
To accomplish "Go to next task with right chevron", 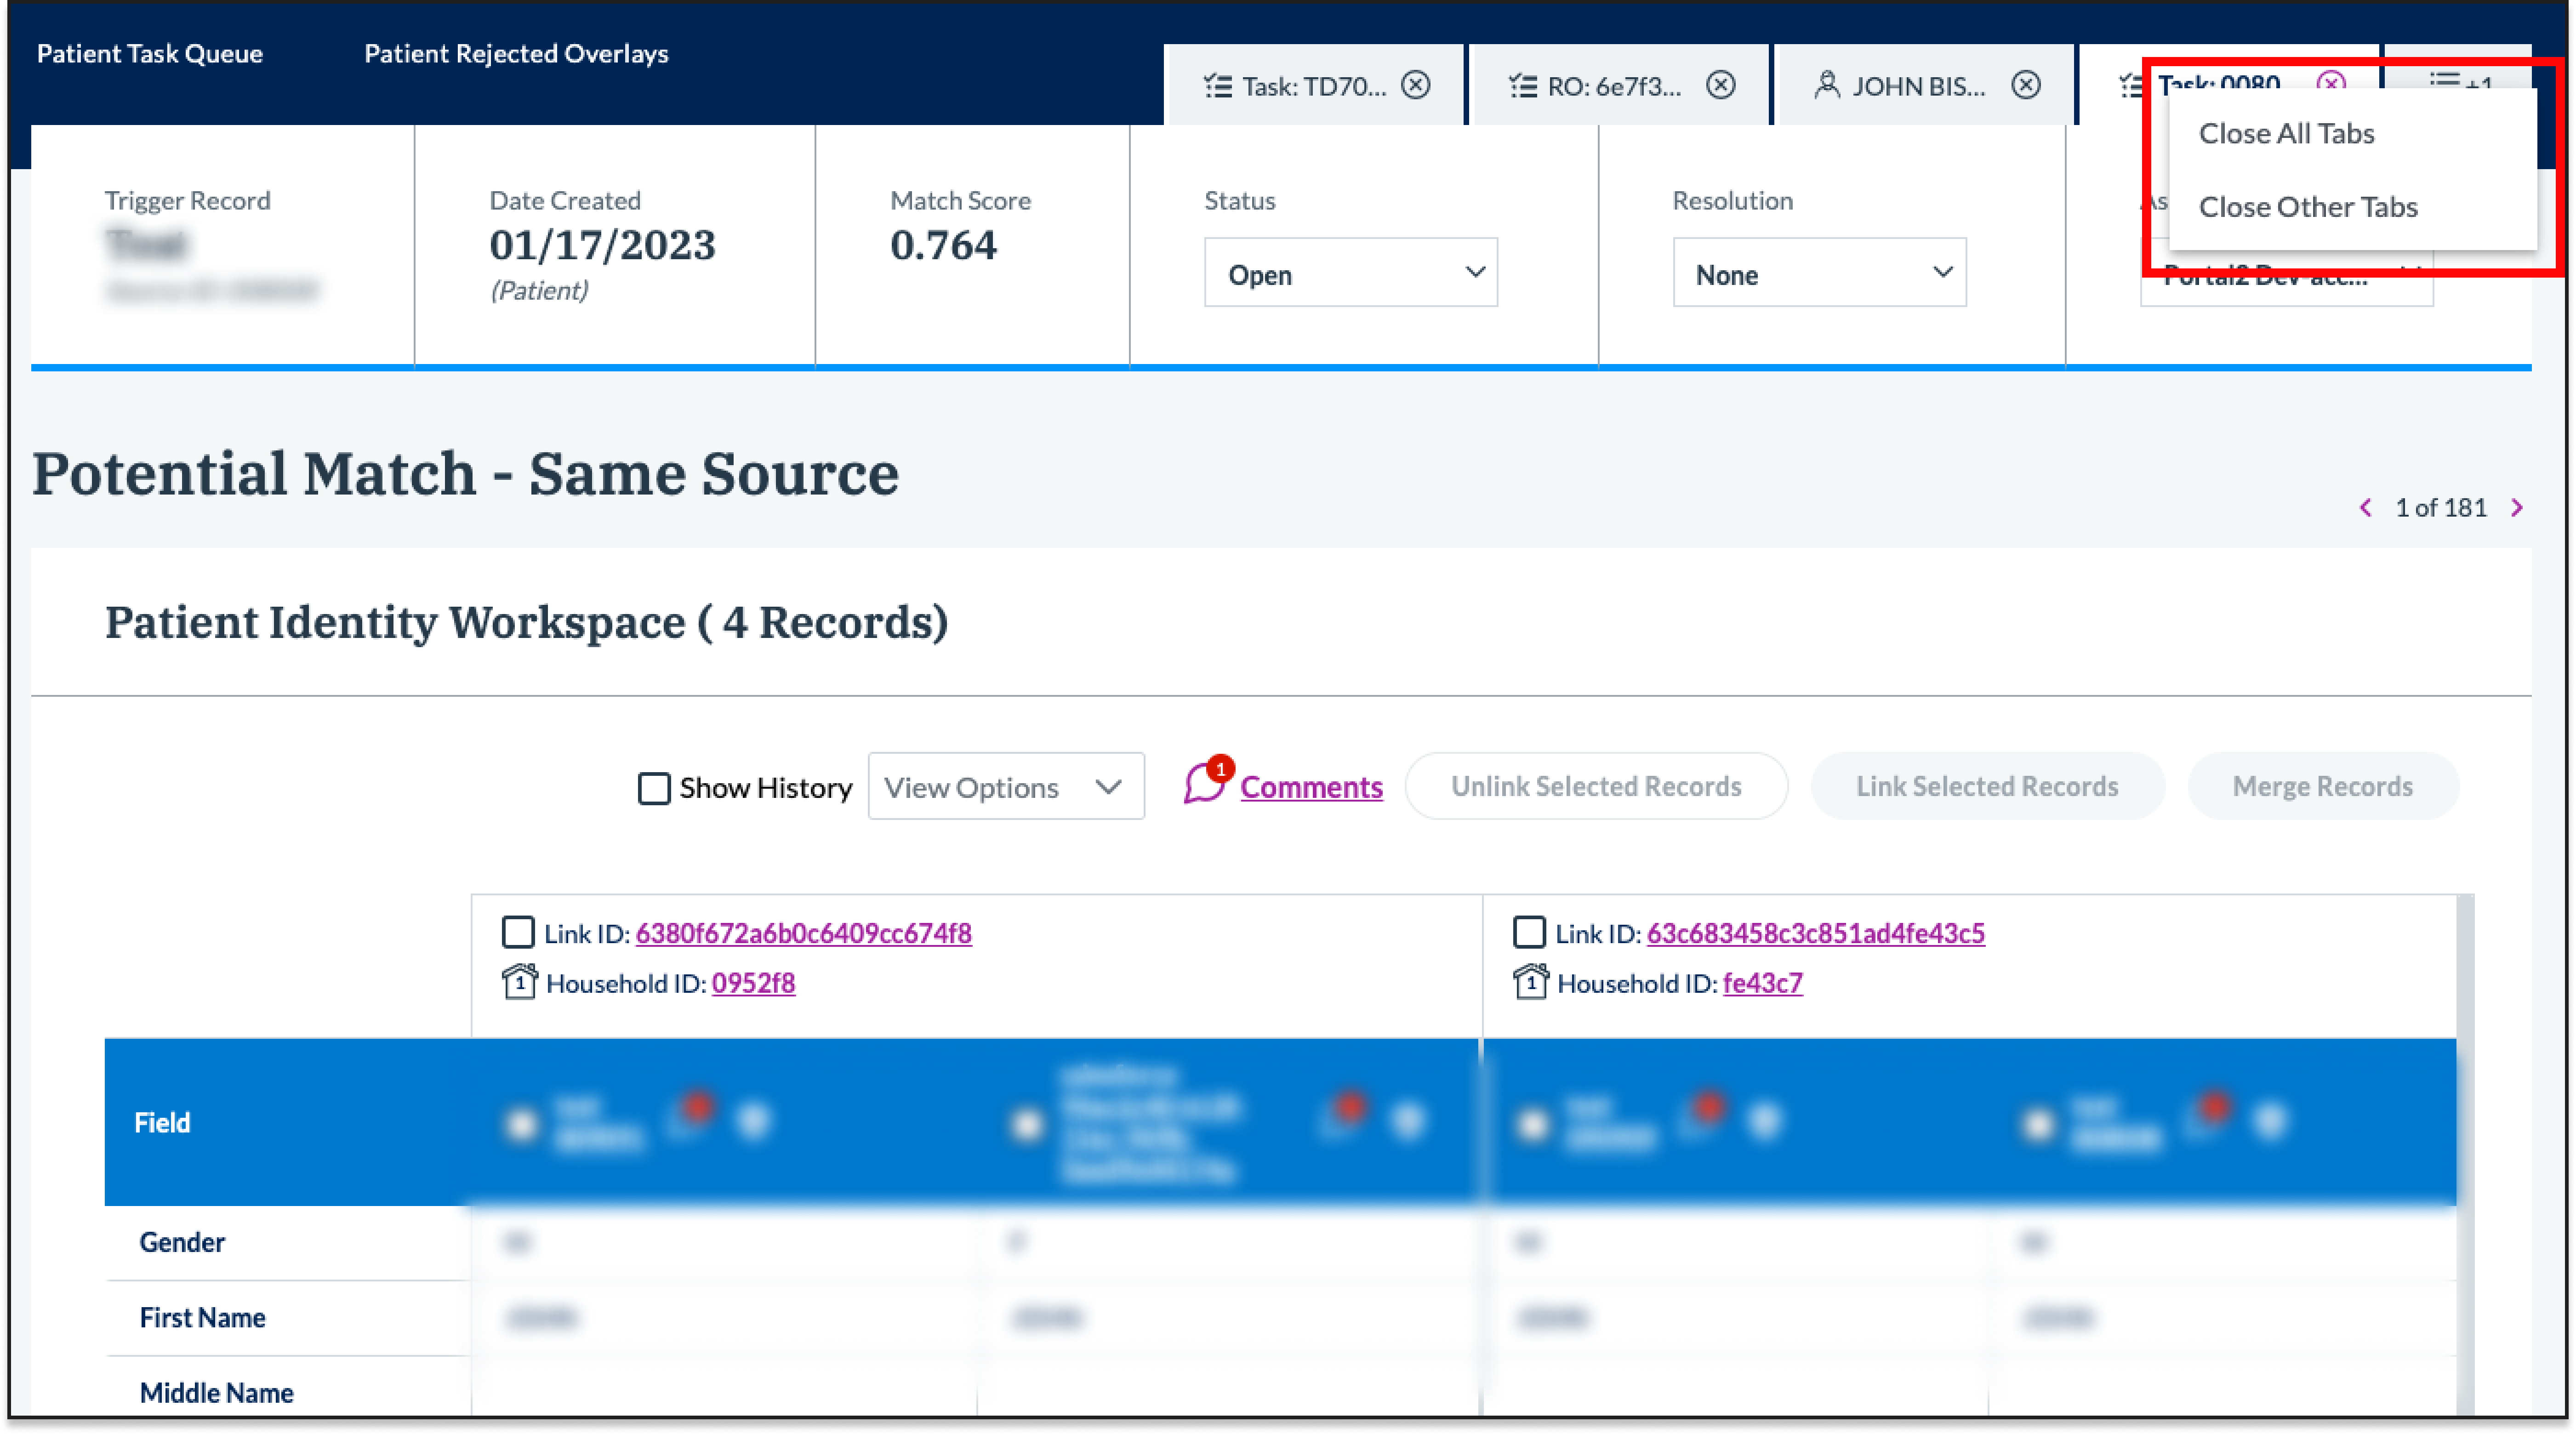I will click(x=2517, y=508).
